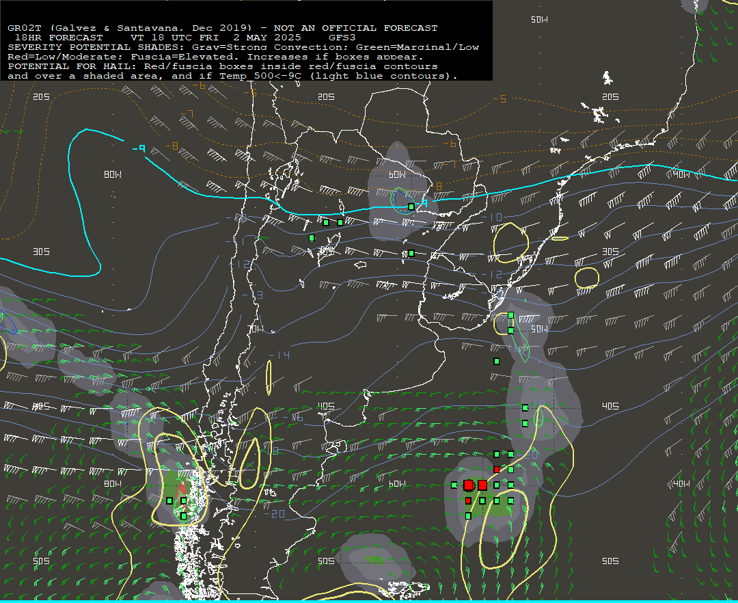Image resolution: width=738 pixels, height=603 pixels.
Task: Click the 'GFS3' model label
Action: (x=342, y=38)
